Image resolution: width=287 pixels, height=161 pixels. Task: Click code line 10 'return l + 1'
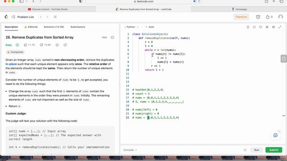pyautogui.click(x=154, y=70)
